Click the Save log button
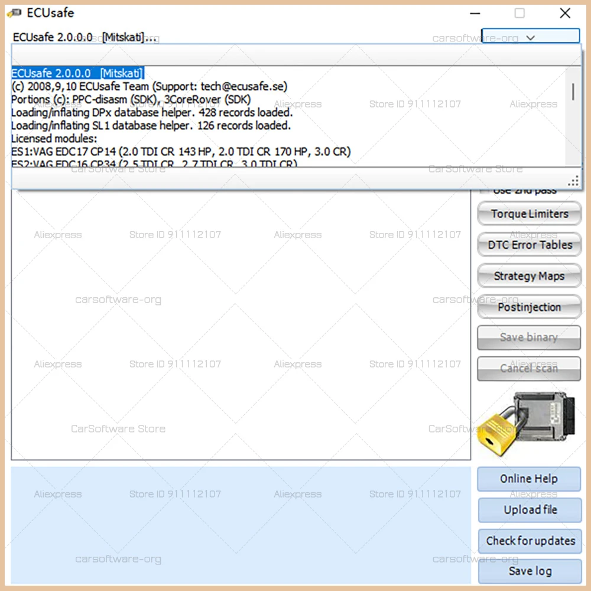Image resolution: width=591 pixels, height=591 pixels. tap(530, 571)
